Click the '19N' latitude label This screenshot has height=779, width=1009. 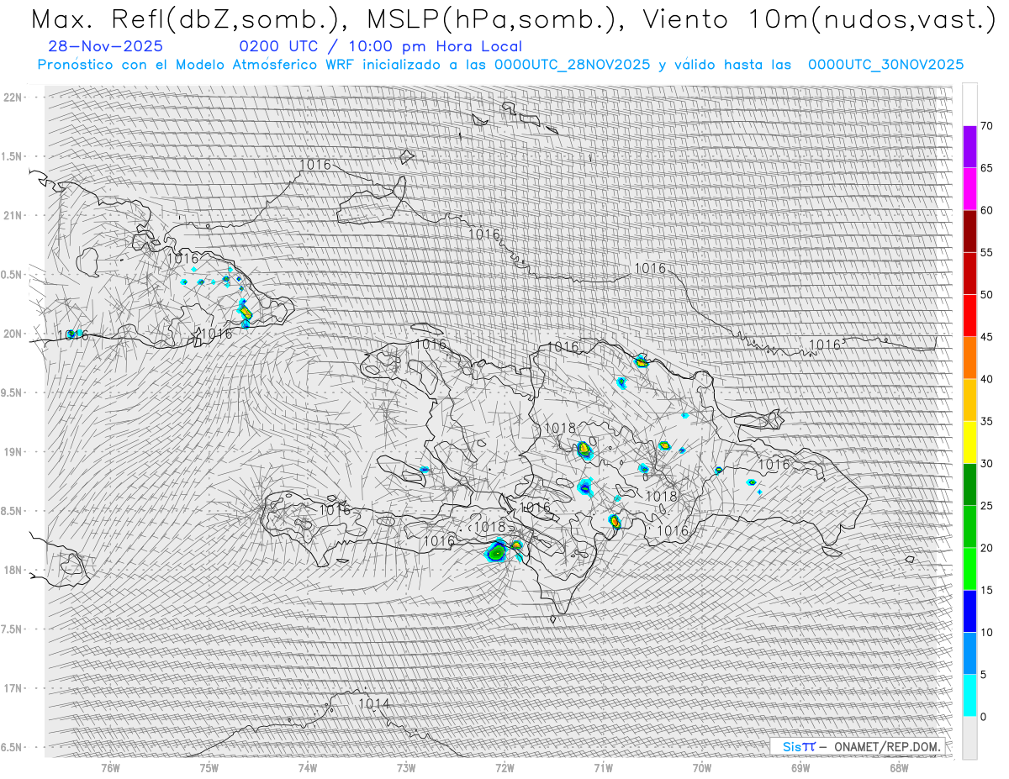pos(14,451)
